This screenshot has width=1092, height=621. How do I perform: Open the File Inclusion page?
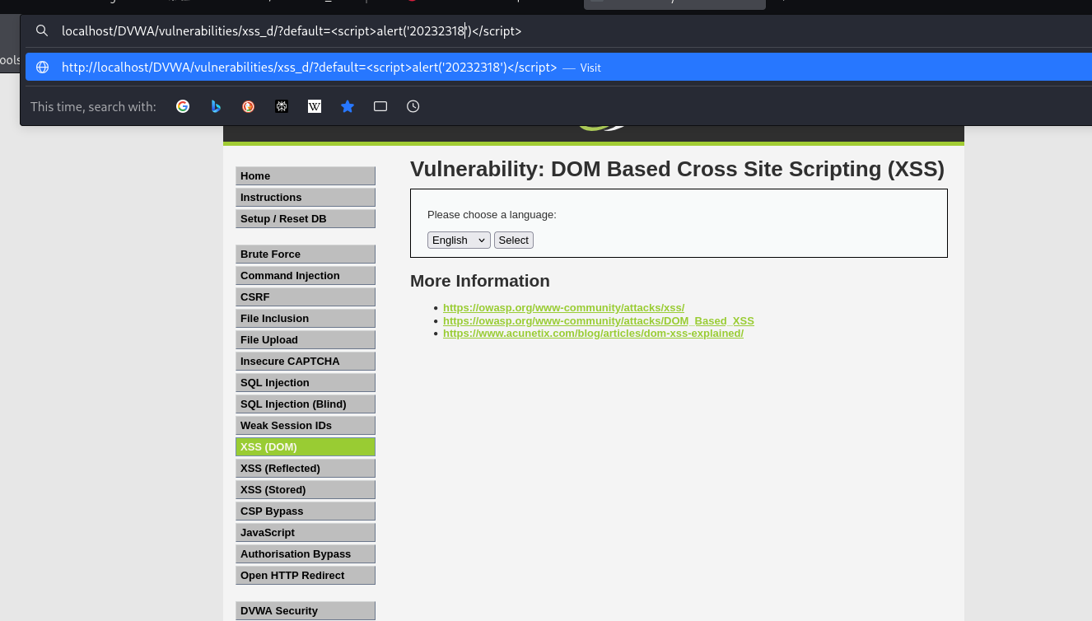(306, 319)
